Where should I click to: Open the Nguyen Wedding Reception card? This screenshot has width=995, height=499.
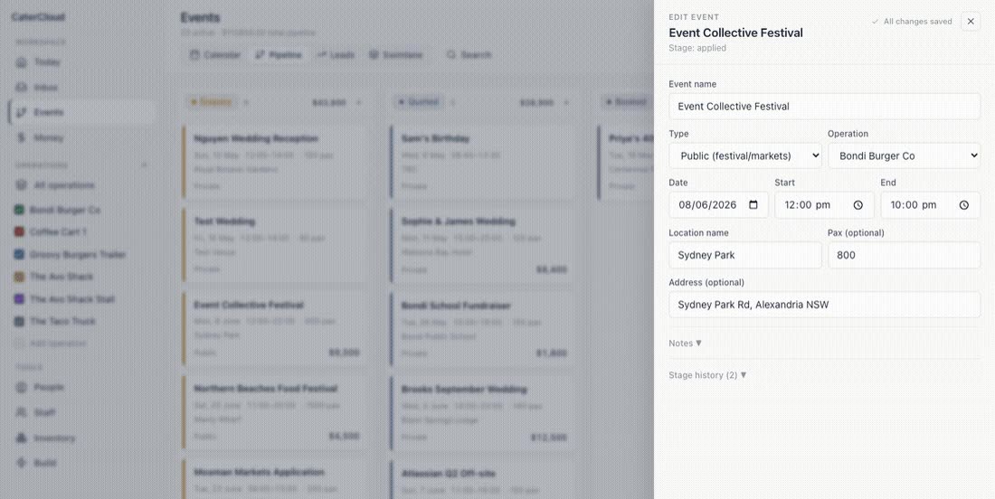click(274, 162)
